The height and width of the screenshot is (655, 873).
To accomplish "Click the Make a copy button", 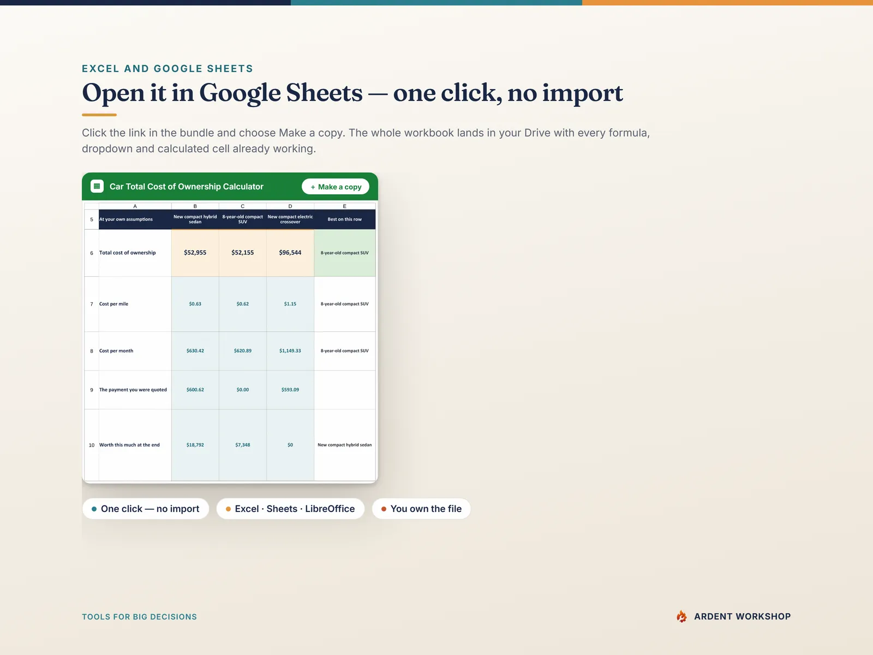I will click(x=336, y=187).
